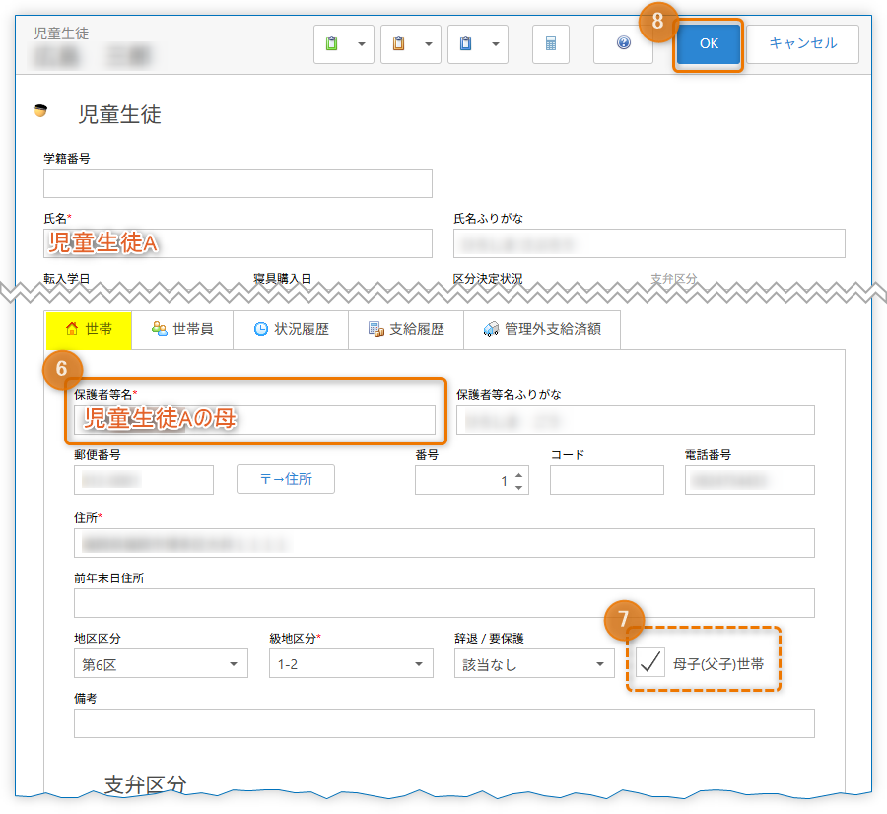Image resolution: width=887 pixels, height=814 pixels.
Task: Open the help question-mark button
Action: tap(624, 43)
